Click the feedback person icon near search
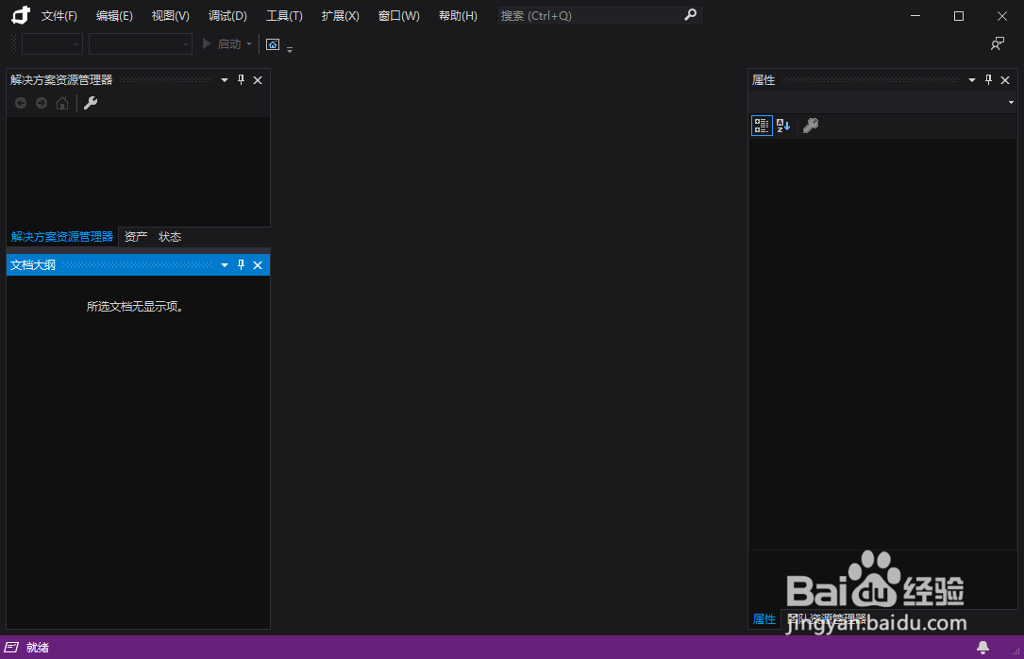Image resolution: width=1024 pixels, height=659 pixels. (x=997, y=43)
